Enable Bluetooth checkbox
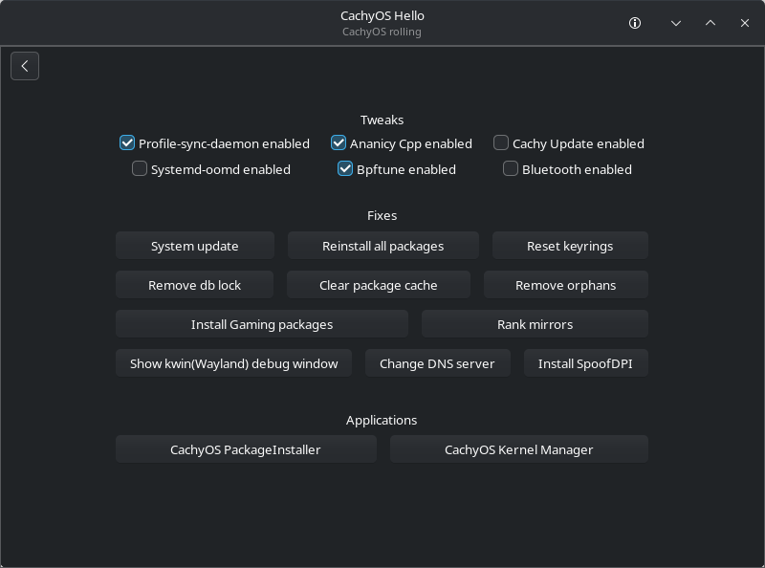 point(511,169)
